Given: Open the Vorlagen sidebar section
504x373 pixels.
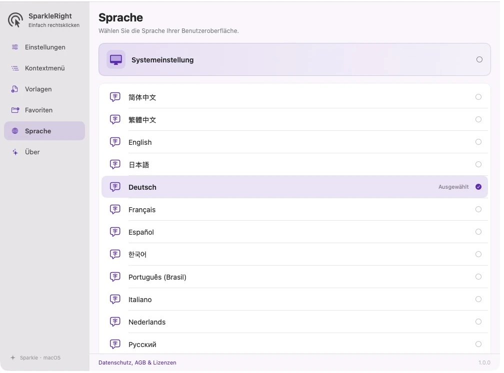Looking at the screenshot, I should tap(44, 89).
